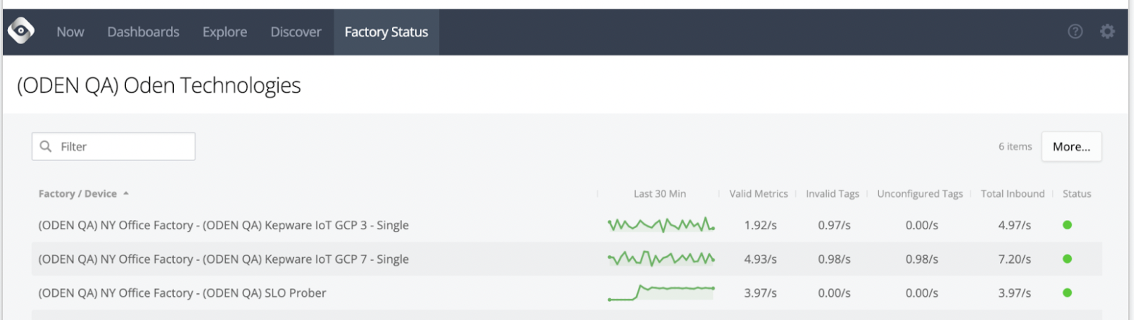
Task: Sort by Factory / Device column arrow
Action: (x=126, y=193)
